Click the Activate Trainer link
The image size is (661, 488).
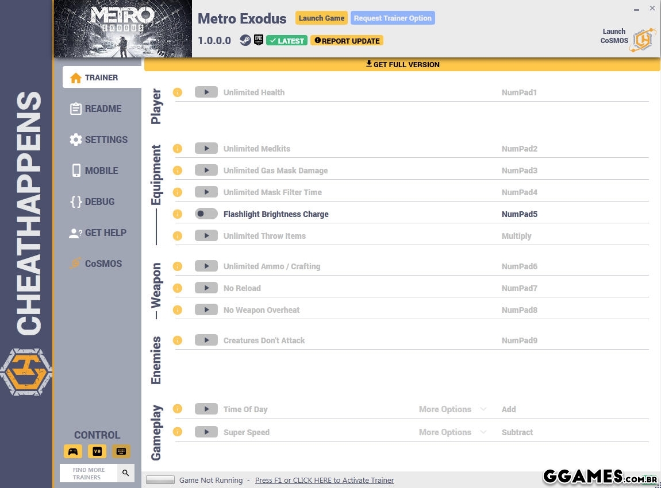point(324,480)
